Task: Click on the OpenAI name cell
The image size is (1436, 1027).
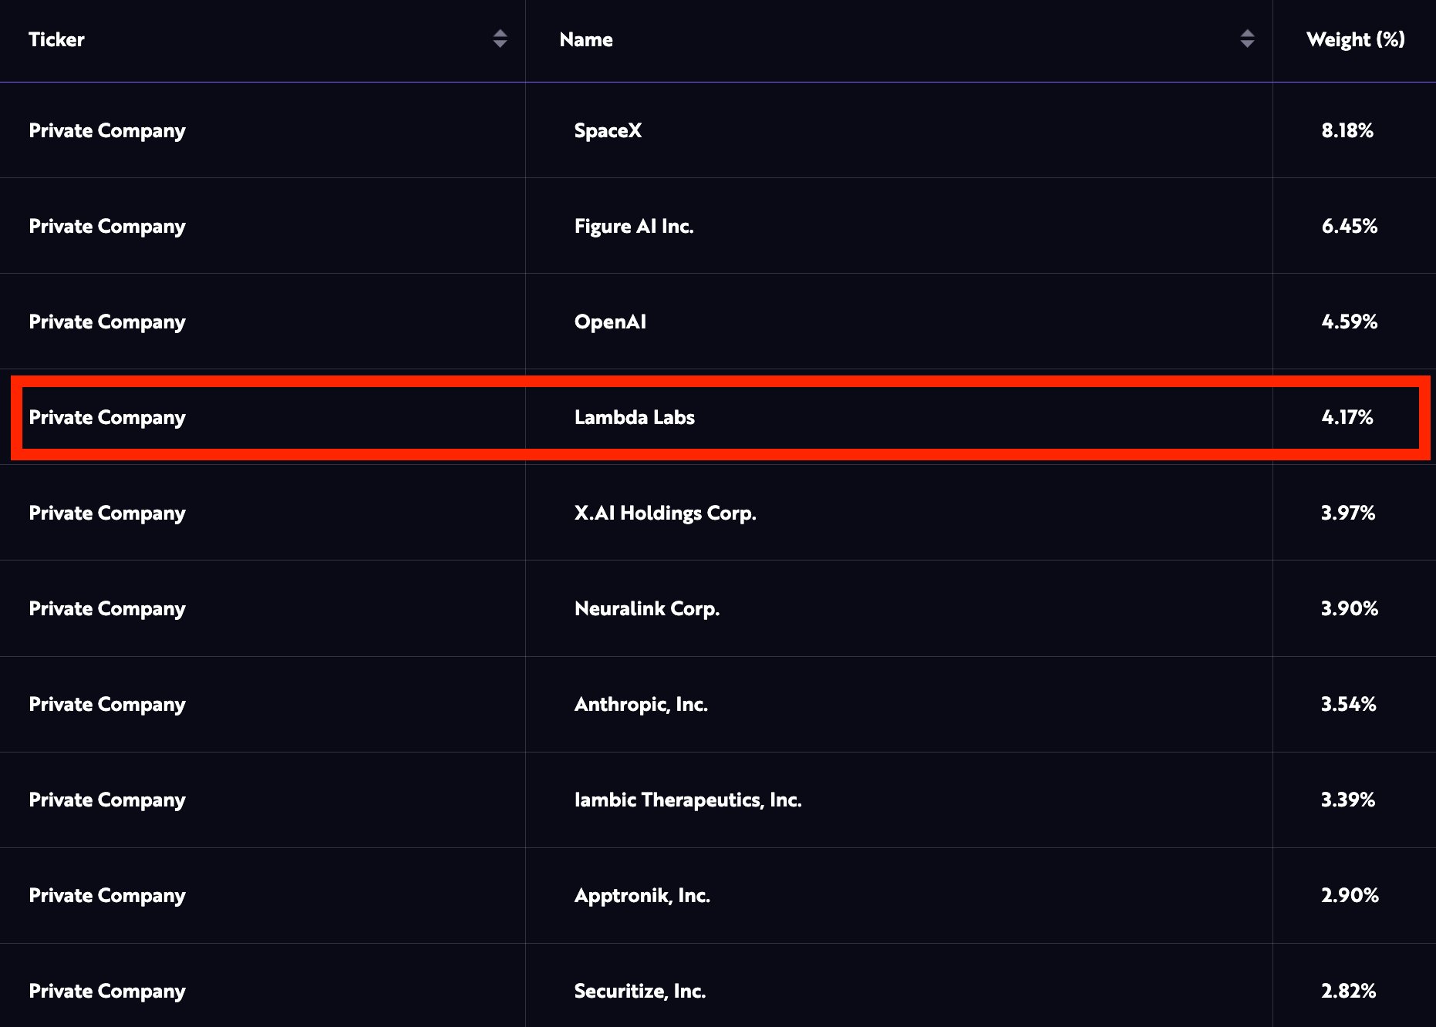Action: (x=610, y=322)
